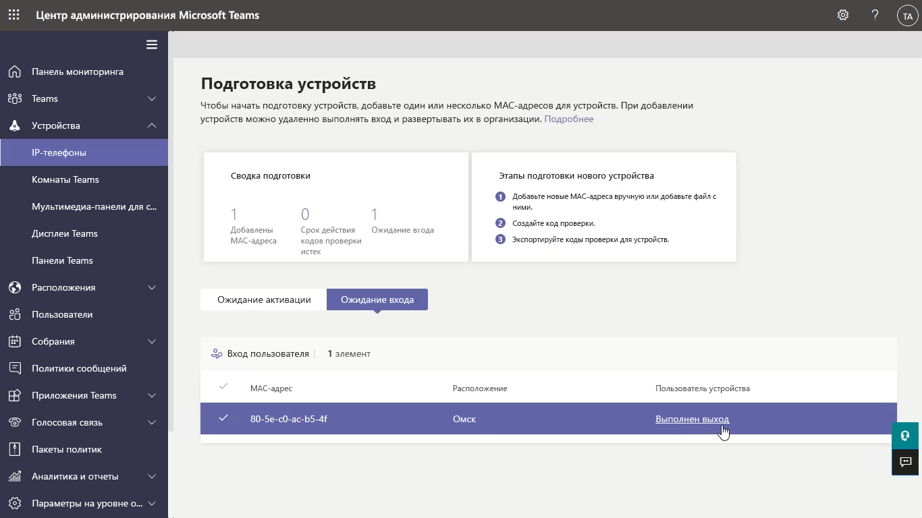Collapse navigation with hamburger icon
The width and height of the screenshot is (922, 518).
(x=152, y=45)
